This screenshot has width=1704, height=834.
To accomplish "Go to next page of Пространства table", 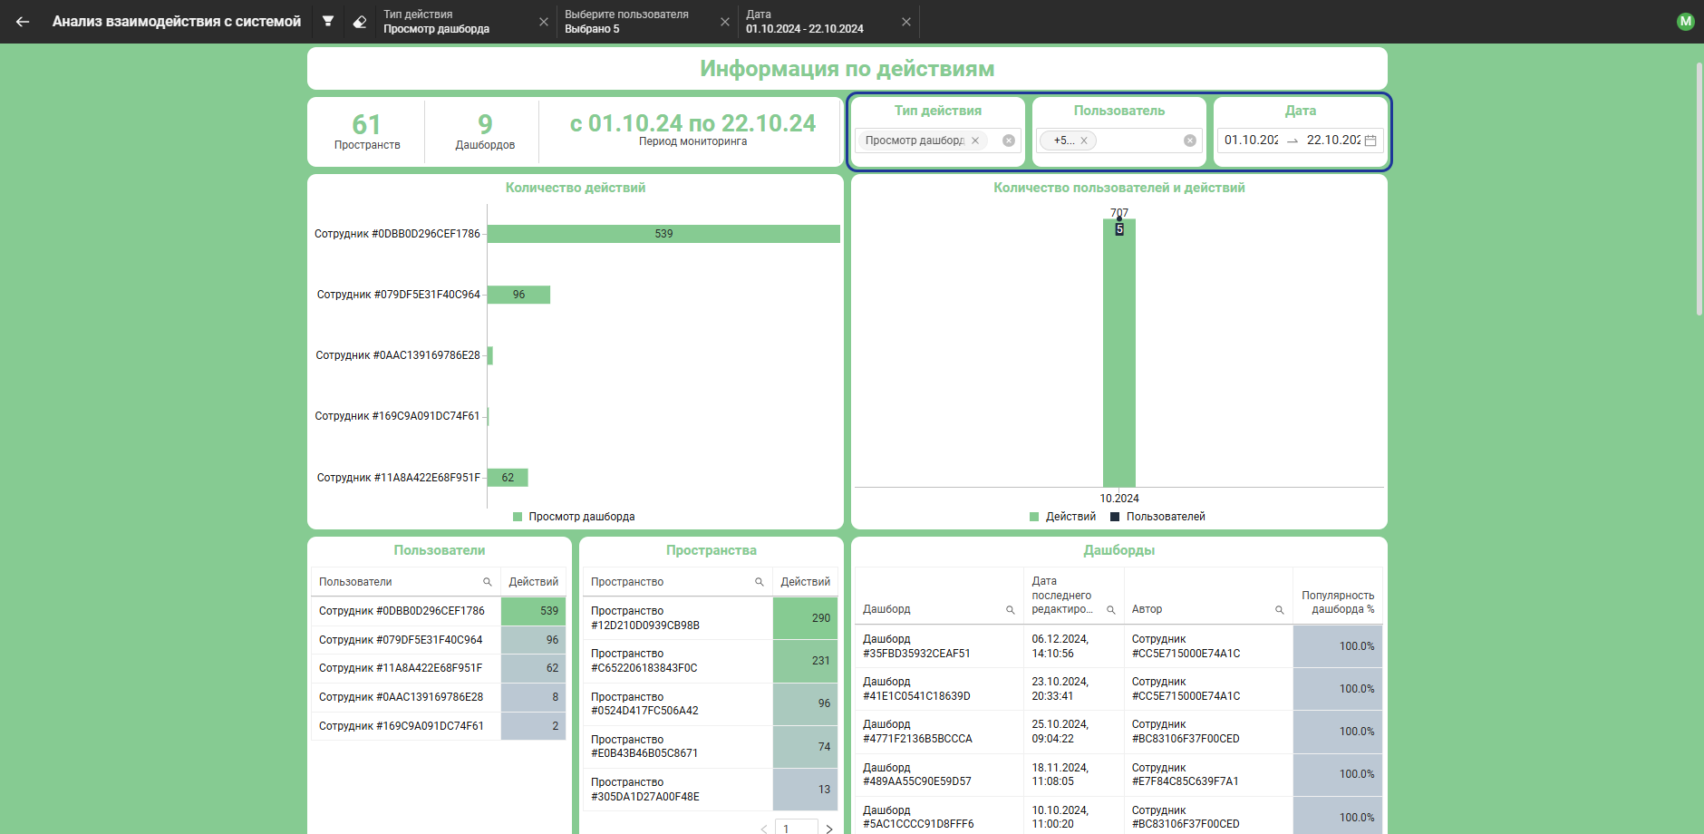I will point(828,829).
